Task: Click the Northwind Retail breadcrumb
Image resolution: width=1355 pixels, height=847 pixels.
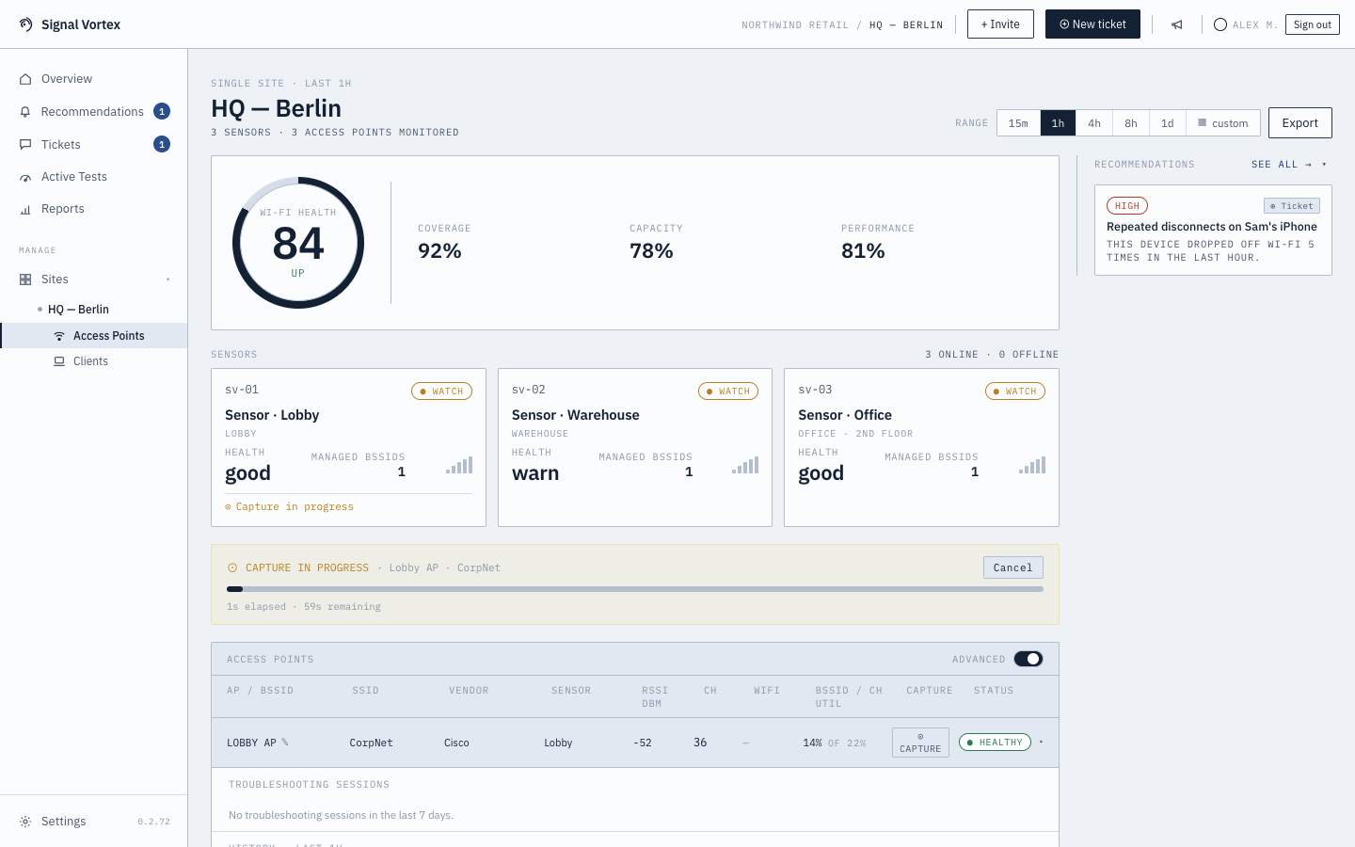Action: click(x=795, y=25)
